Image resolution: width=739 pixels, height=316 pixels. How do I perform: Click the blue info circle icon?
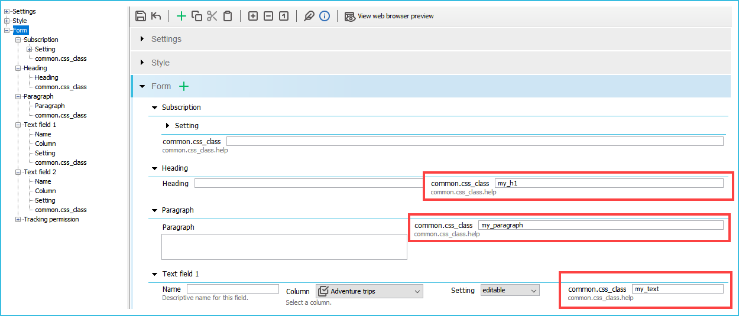point(325,16)
